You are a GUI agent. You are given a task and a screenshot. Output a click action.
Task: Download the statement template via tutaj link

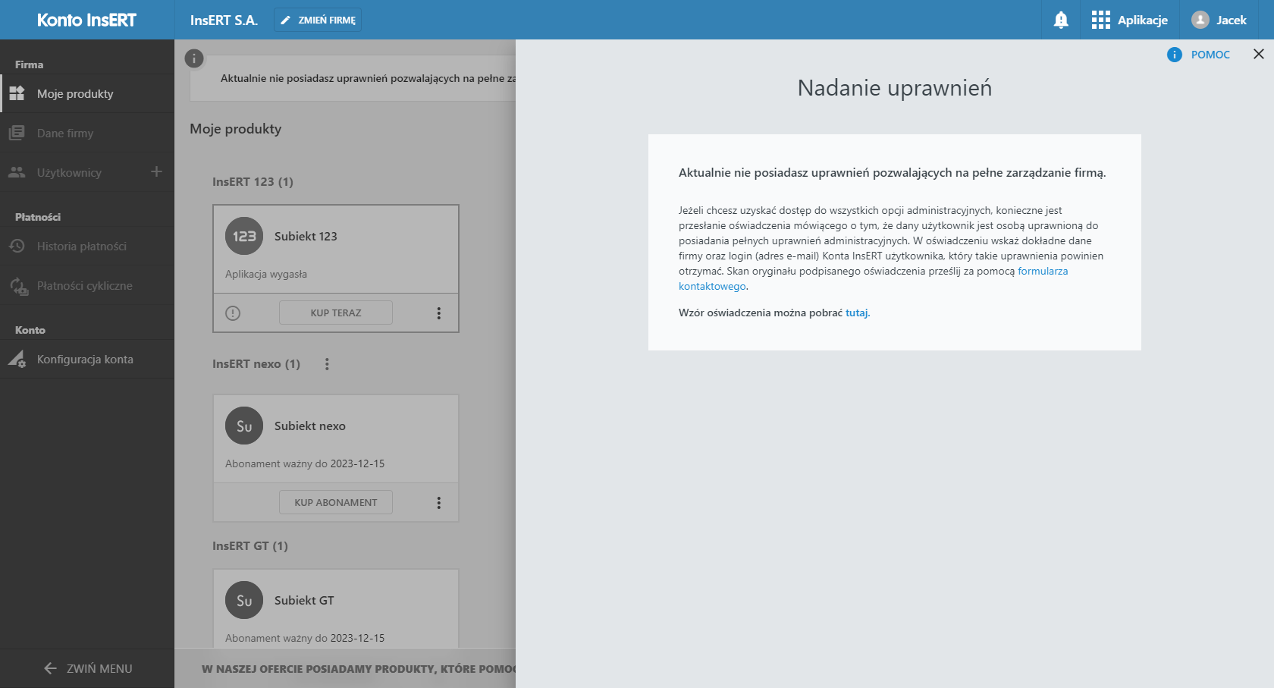(857, 313)
